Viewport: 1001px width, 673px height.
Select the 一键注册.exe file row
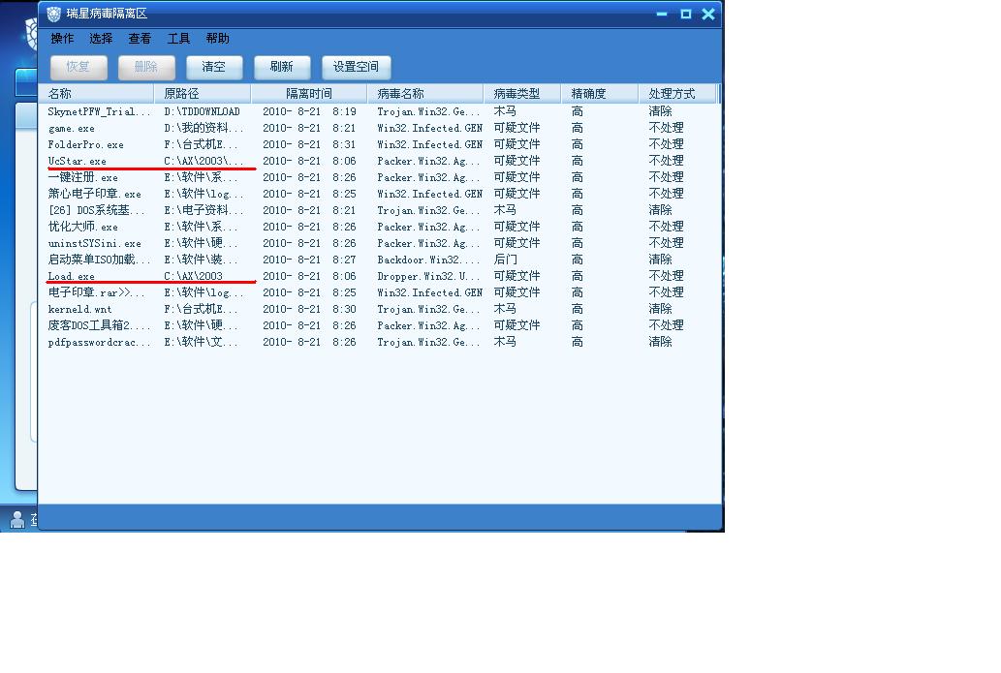[379, 177]
